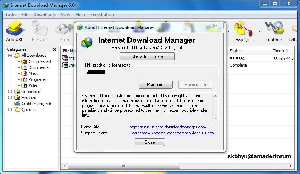
Task: Click the warning text scroll down arrow
Action: tap(215, 119)
